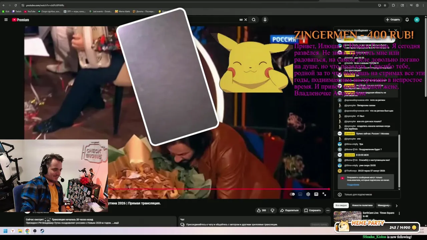Click the Подробнее link in chat notice
The image size is (427, 240).
point(353,185)
